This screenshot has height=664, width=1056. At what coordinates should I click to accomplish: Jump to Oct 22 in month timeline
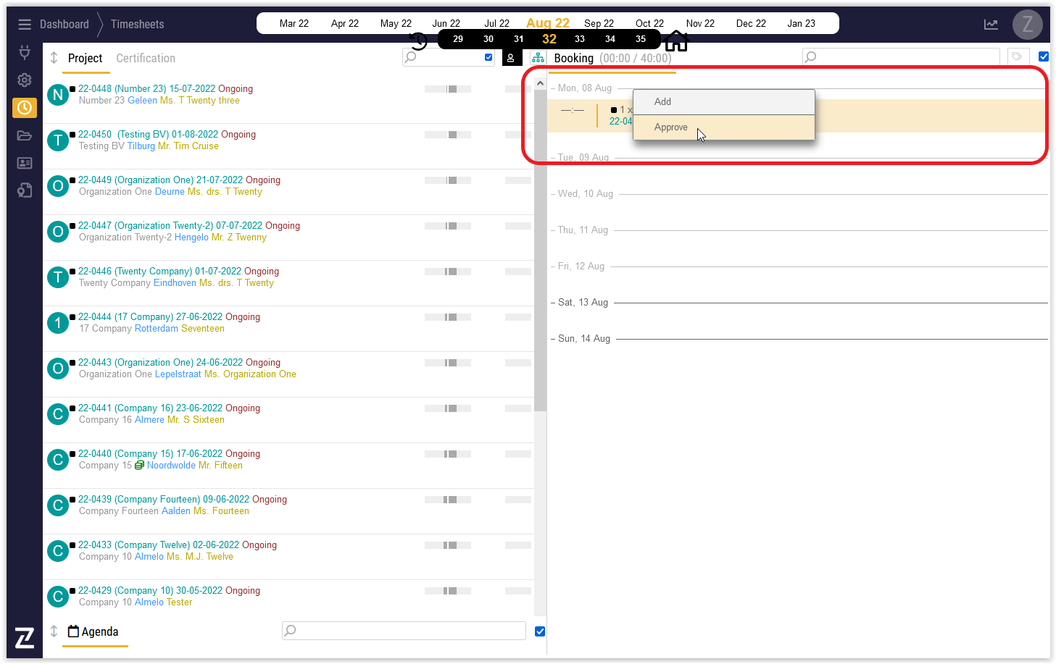[649, 23]
